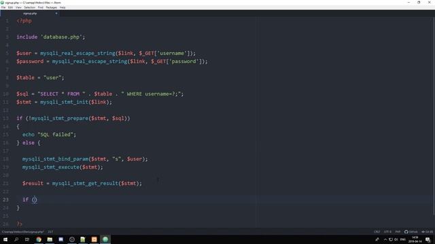Open the Windows notification center

[428, 239]
